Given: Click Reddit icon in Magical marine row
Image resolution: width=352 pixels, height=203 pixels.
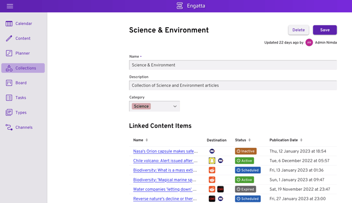Looking at the screenshot, I should click(212, 179).
